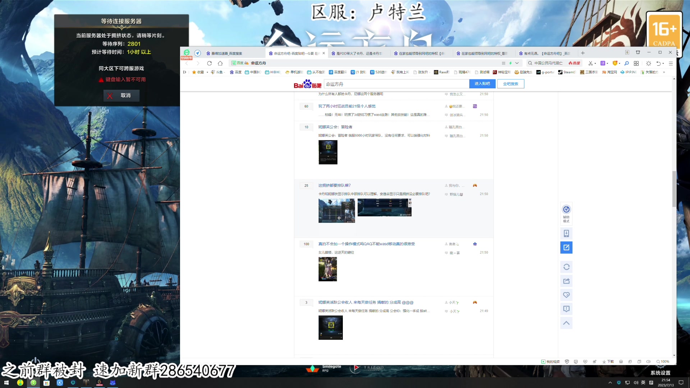The height and width of the screenshot is (388, 690).
Task: Open the hamburger menu in the browser
Action: click(x=671, y=63)
